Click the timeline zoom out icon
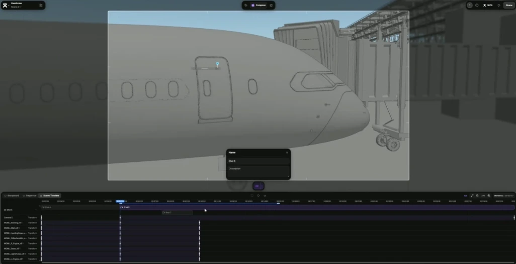Screen dimensions: 516x264 point(477,196)
